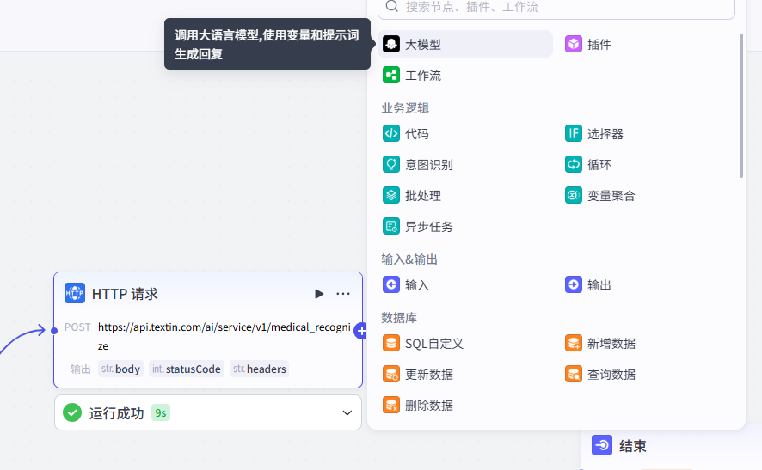Open the HTTP 请求 node's three-dot menu
This screenshot has height=470, width=762.
(x=343, y=294)
